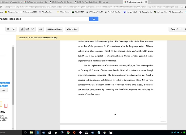
Task: Switch to single page view
Action: (22, 29)
